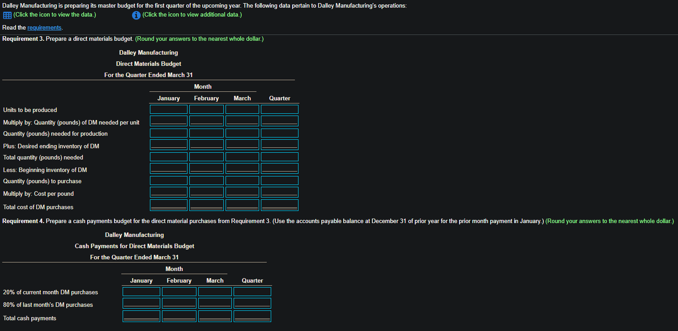The height and width of the screenshot is (331, 678).
Task: Click 'Cash Payments for Direct Materials Budget' heading
Action: click(x=134, y=246)
